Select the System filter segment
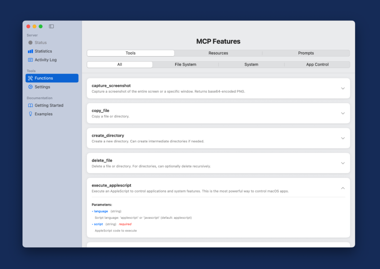This screenshot has height=269, width=380. (251, 64)
